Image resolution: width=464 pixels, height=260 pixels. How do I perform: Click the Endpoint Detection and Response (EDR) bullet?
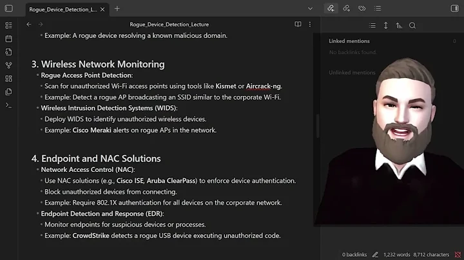[102, 214]
